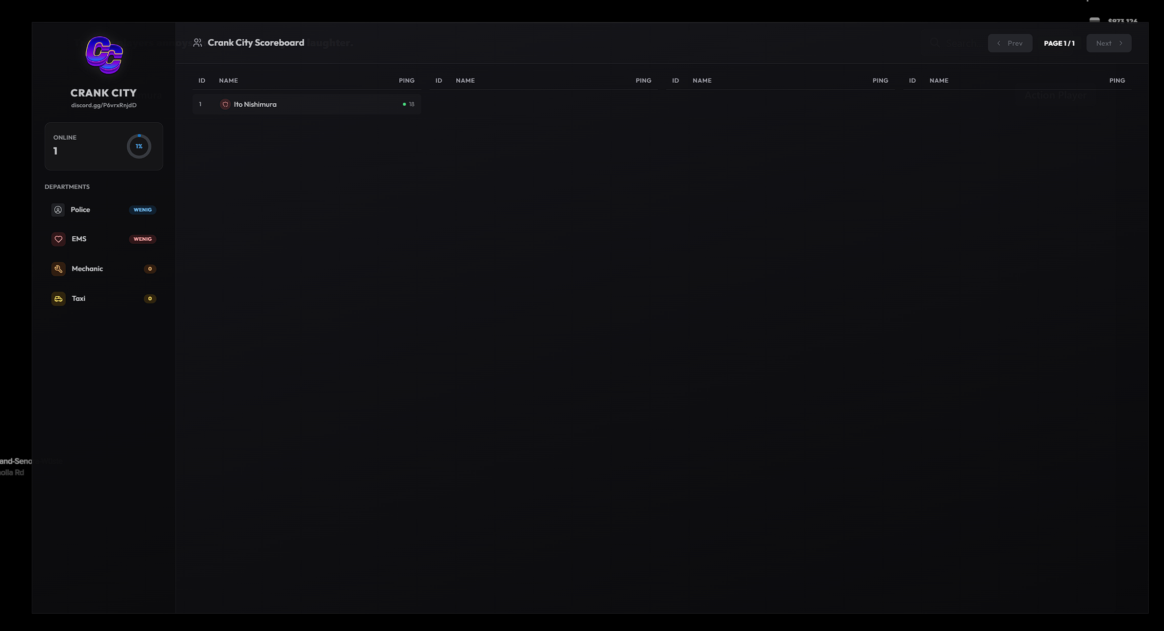The height and width of the screenshot is (631, 1164).
Task: Click the faint search magnifier icon
Action: point(935,43)
